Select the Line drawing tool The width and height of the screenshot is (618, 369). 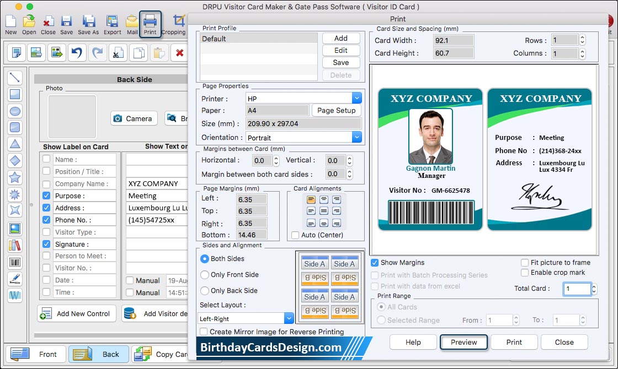pyautogui.click(x=15, y=78)
